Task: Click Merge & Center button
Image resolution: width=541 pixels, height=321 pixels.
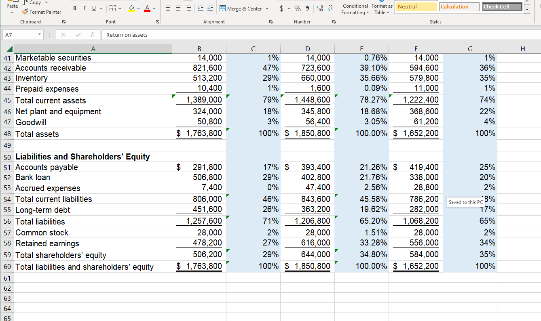Action: pyautogui.click(x=241, y=8)
